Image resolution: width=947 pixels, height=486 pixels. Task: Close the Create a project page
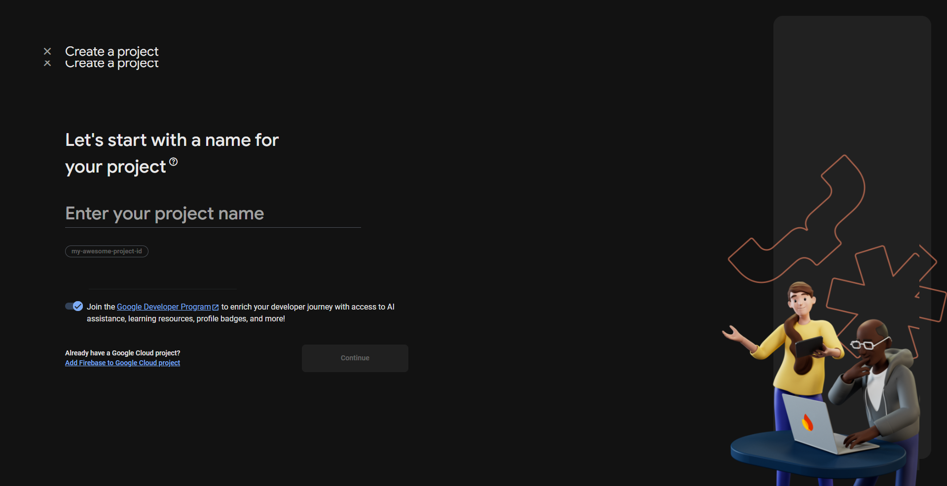pos(47,51)
